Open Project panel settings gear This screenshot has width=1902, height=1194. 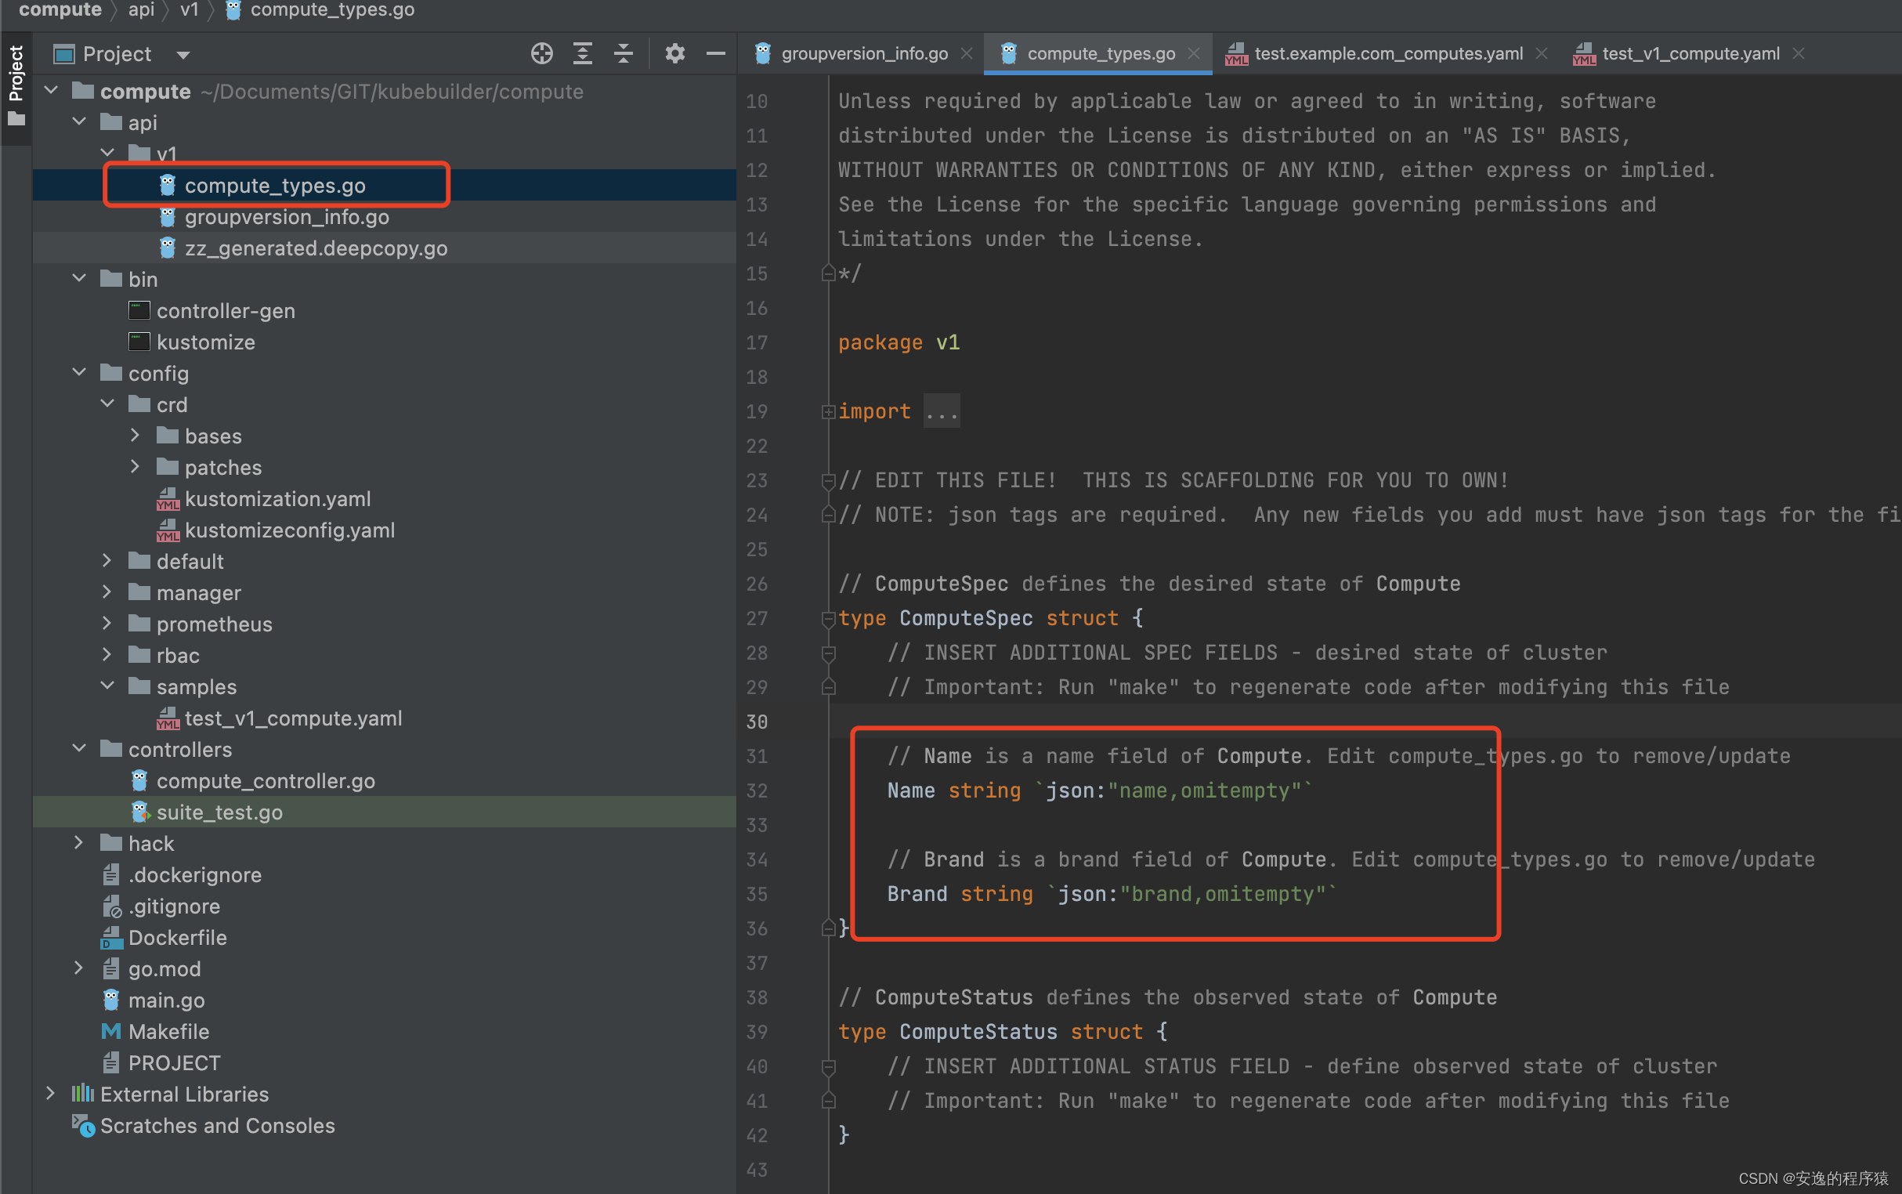click(674, 54)
